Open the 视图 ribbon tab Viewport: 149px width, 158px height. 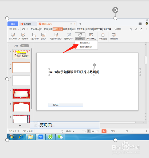(69, 29)
